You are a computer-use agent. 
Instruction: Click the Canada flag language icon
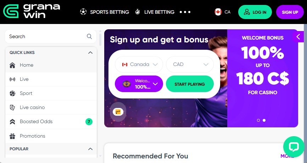click(218, 12)
